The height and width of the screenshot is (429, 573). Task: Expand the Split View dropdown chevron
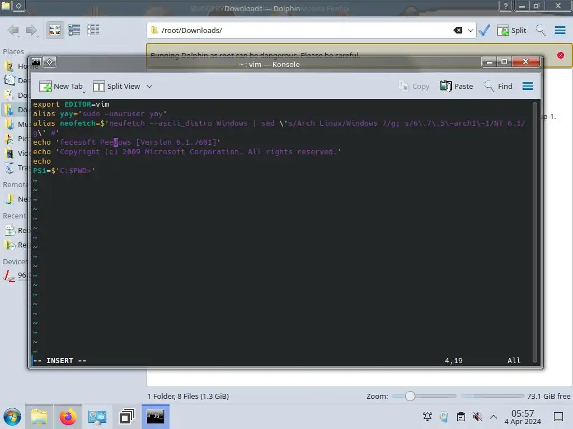pos(149,87)
